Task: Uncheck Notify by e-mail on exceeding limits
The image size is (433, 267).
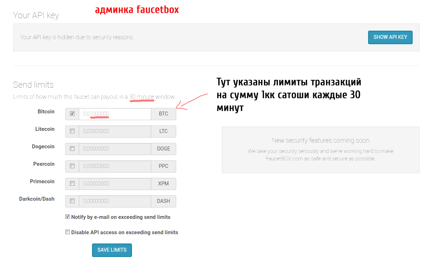Action: pyautogui.click(x=67, y=217)
